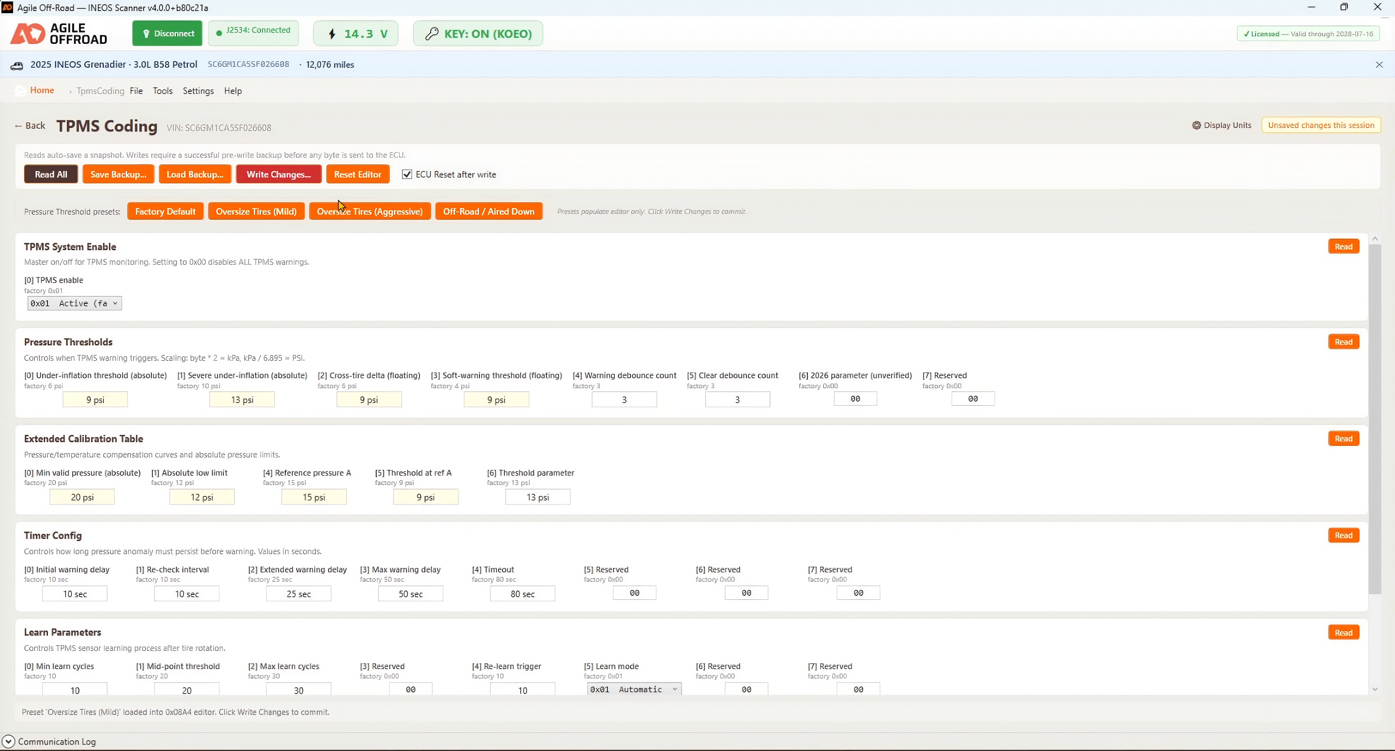The width and height of the screenshot is (1395, 751).
Task: Open the TPMS enable dropdown
Action: click(x=75, y=304)
